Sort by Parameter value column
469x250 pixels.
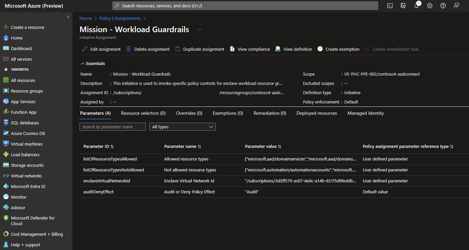(x=263, y=147)
